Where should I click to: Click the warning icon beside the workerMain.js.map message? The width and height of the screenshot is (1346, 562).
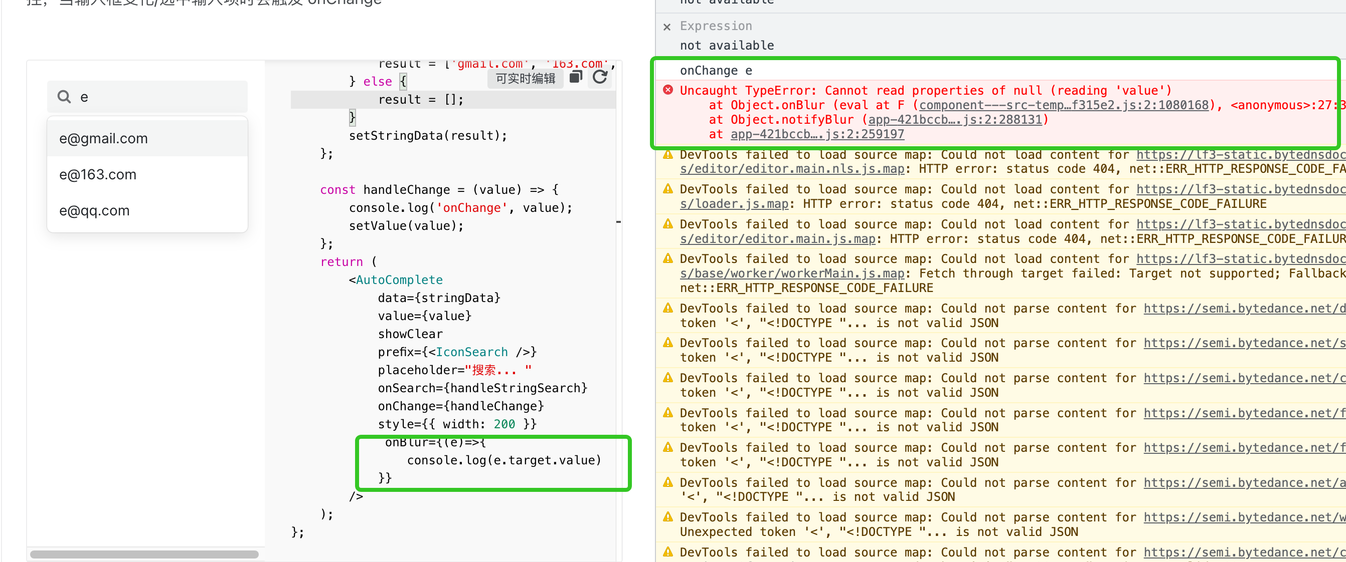pyautogui.click(x=668, y=258)
